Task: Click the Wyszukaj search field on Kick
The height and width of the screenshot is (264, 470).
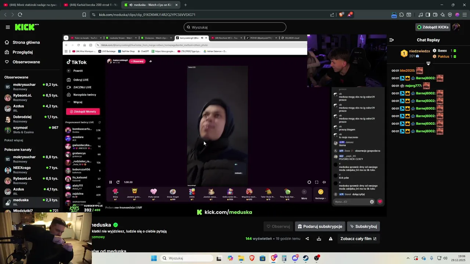Action: click(235, 27)
